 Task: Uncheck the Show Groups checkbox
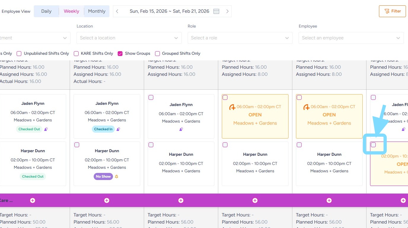pos(120,54)
